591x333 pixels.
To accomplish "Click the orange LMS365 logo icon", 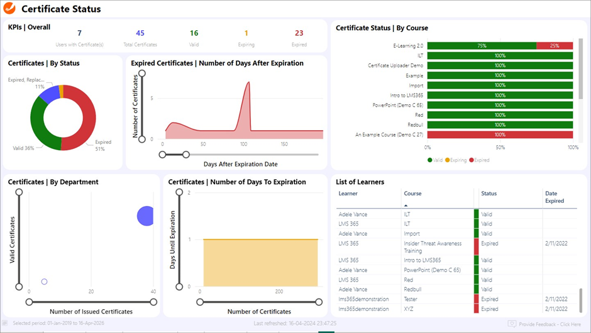I will click(x=11, y=9).
